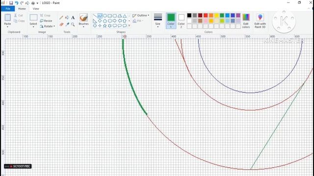Pick the Fill with color bucket tool
Viewport: 314px width, 176px height.
click(x=67, y=18)
